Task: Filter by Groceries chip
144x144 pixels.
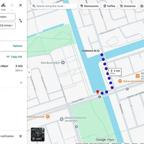Action: (x=128, y=6)
